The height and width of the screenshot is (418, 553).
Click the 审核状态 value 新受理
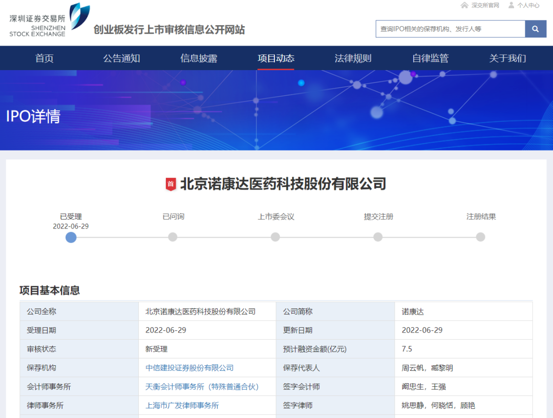pyautogui.click(x=156, y=349)
